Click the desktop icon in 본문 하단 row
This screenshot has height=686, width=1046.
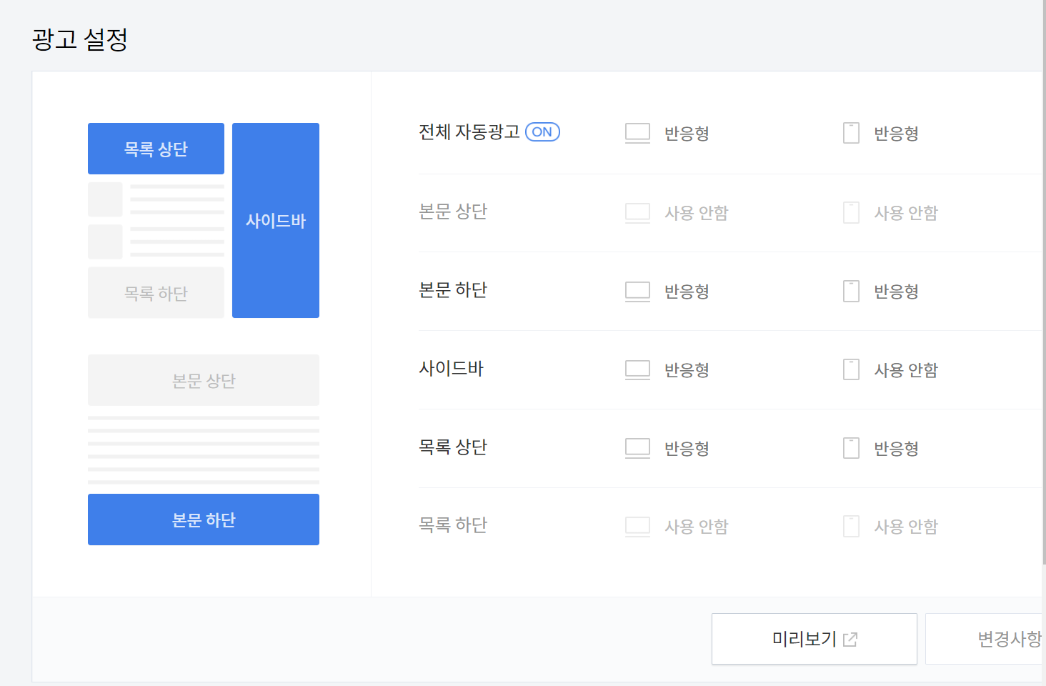(x=637, y=291)
